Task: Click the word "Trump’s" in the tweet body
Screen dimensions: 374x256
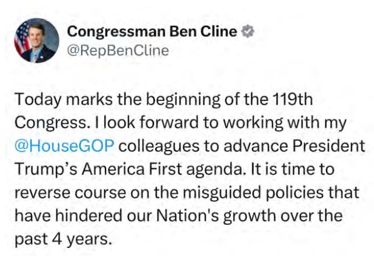Action: (x=46, y=169)
